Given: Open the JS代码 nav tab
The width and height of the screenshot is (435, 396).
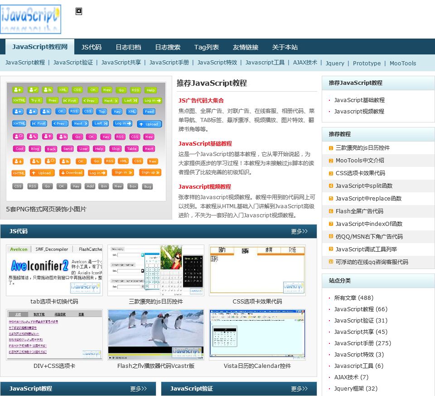Looking at the screenshot, I should point(91,47).
